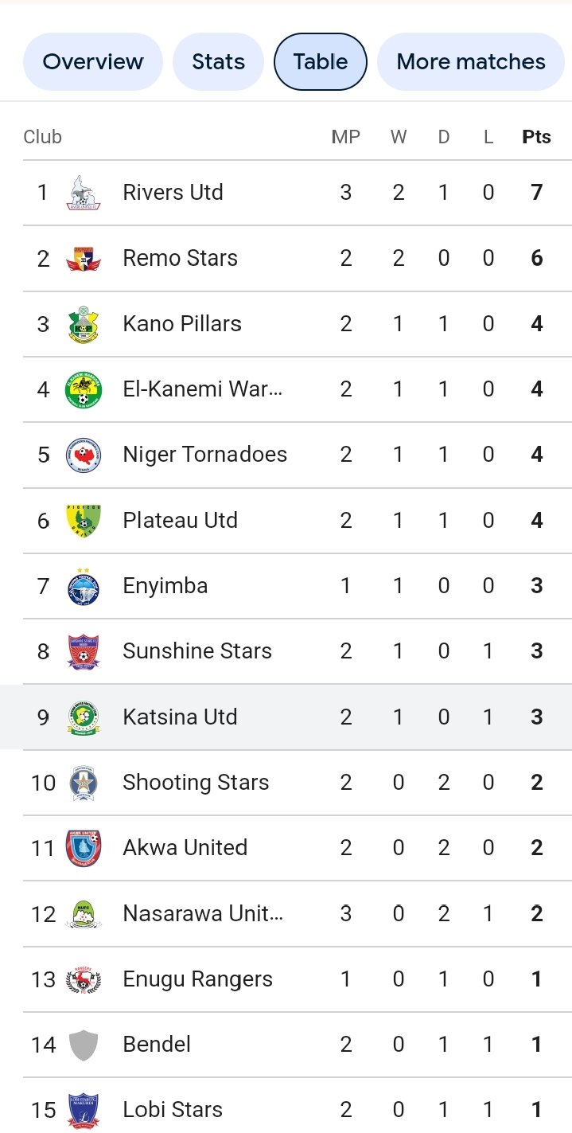Click the Enyimba club crest
Image resolution: width=572 pixels, height=1133 pixels.
pyautogui.click(x=84, y=586)
